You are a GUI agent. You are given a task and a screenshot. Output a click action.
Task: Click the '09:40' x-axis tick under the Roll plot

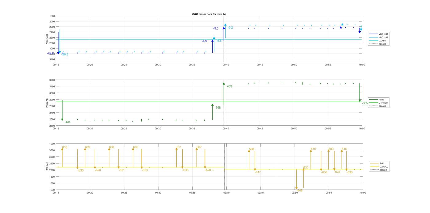pos(226,193)
